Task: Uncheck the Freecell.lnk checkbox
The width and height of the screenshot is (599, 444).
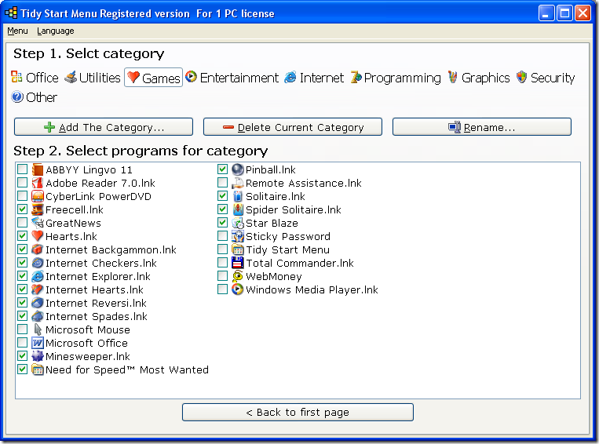Action: (x=23, y=209)
